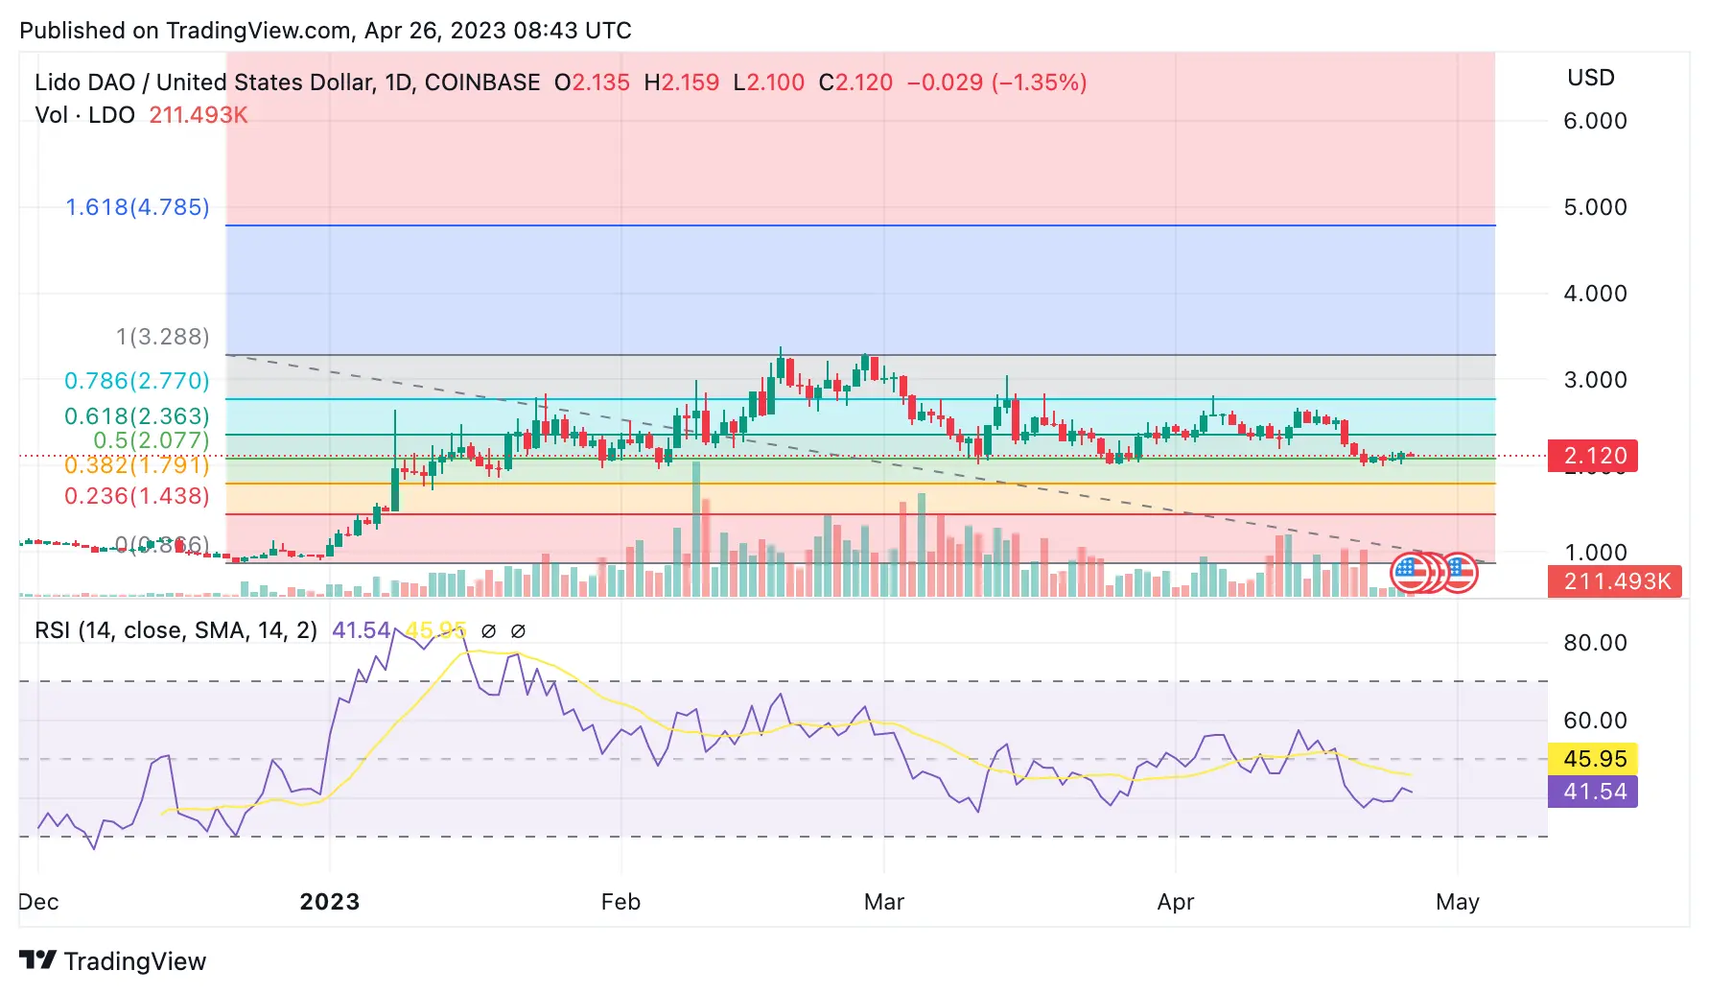Click the red volume tag 211.493K on axis

point(1616,581)
